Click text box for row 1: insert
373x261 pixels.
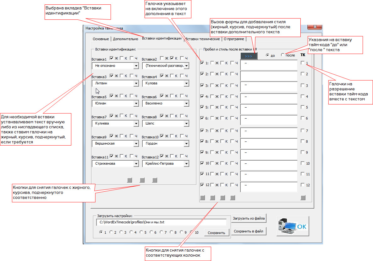point(269,65)
